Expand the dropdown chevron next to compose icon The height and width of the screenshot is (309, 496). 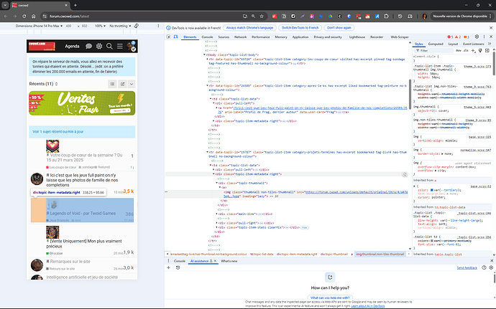coord(132,84)
